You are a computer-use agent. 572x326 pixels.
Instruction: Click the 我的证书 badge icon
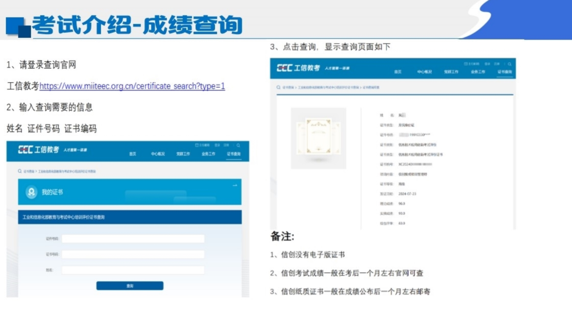click(x=31, y=192)
